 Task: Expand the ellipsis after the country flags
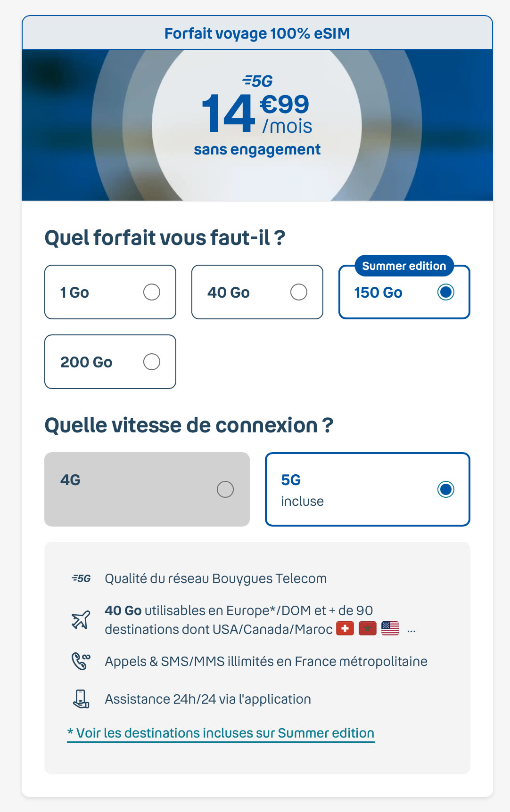click(x=411, y=630)
